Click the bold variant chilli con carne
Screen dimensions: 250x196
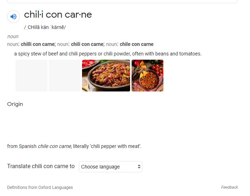[38, 44]
